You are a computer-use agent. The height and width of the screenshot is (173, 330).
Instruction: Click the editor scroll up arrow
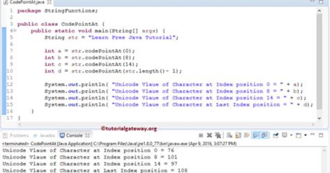319,11
